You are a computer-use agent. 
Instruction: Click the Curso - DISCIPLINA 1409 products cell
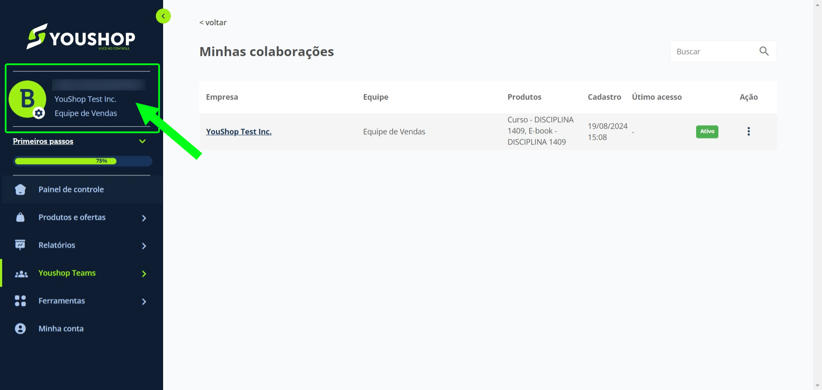click(x=541, y=131)
